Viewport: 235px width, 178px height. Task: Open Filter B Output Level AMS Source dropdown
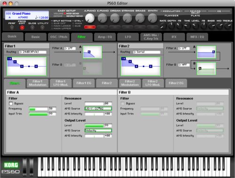(210, 131)
